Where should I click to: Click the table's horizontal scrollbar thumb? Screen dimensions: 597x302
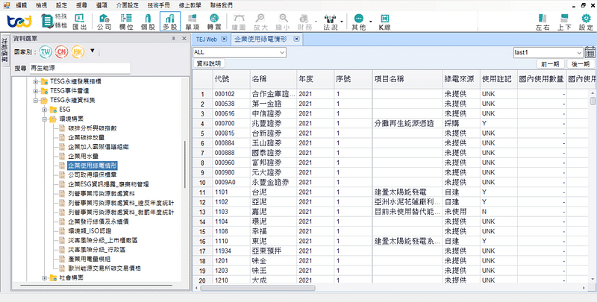(257, 288)
